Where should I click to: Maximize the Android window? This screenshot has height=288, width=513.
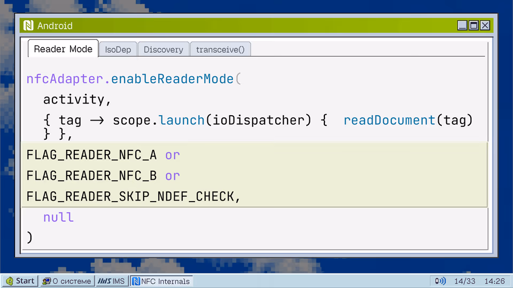coord(473,26)
